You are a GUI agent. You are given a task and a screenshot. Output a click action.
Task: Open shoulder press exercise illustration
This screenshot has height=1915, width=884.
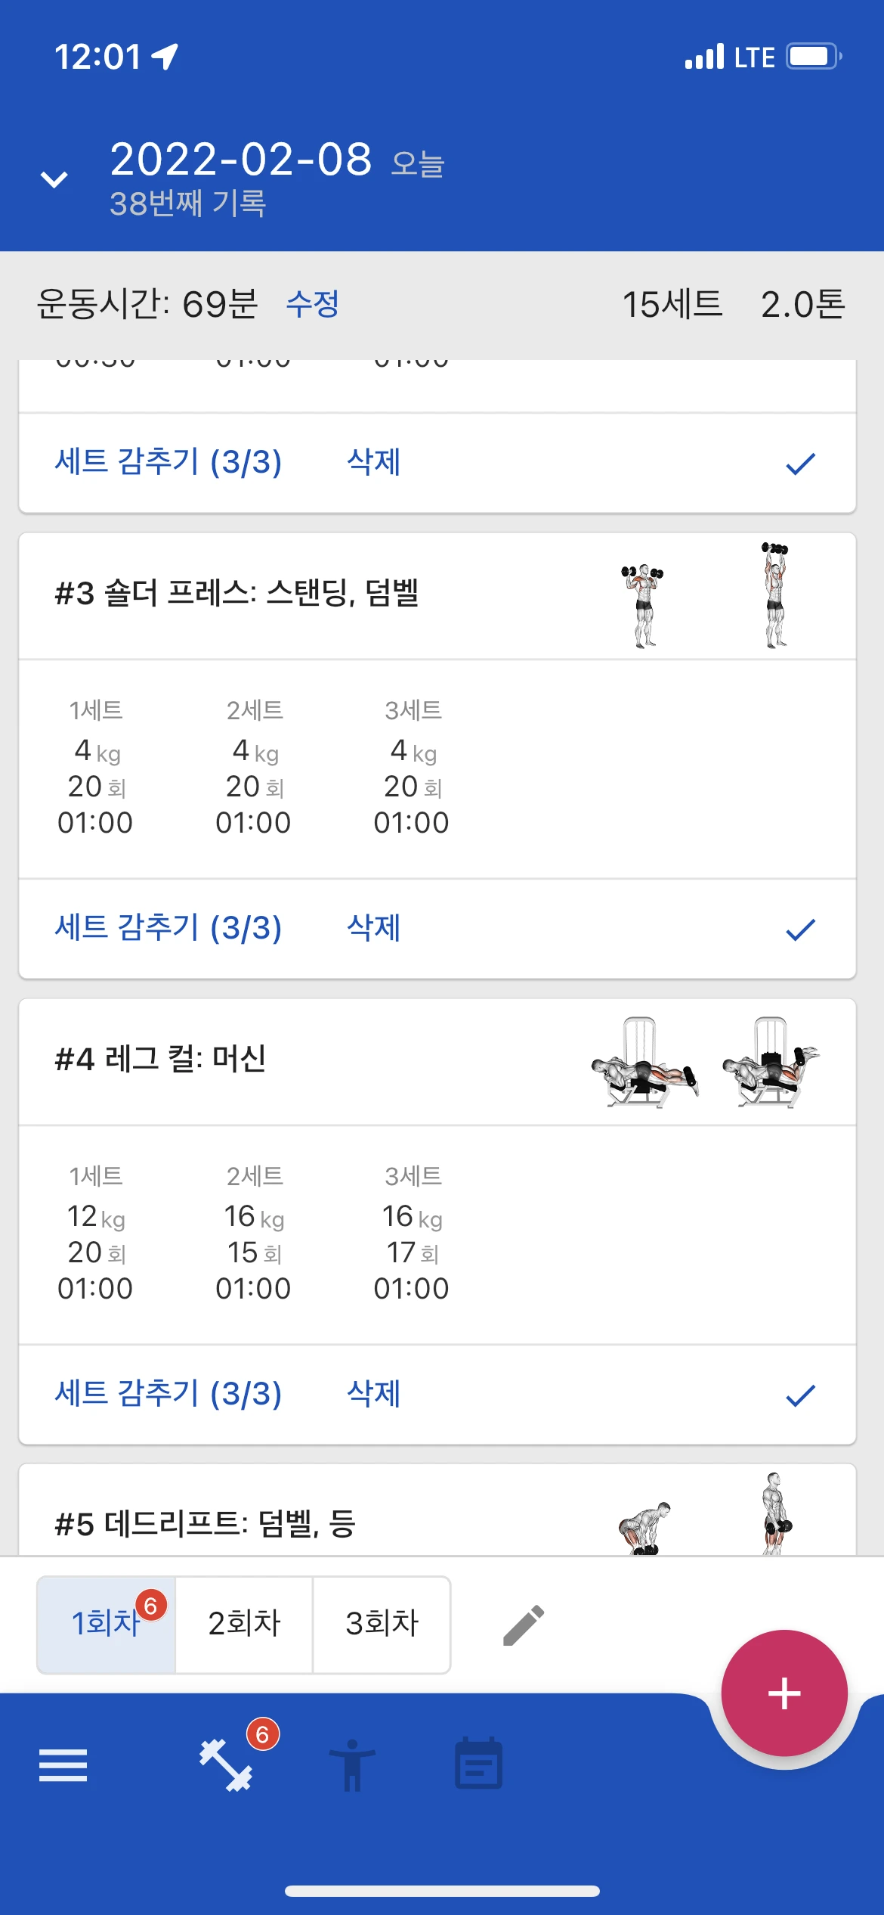click(710, 595)
